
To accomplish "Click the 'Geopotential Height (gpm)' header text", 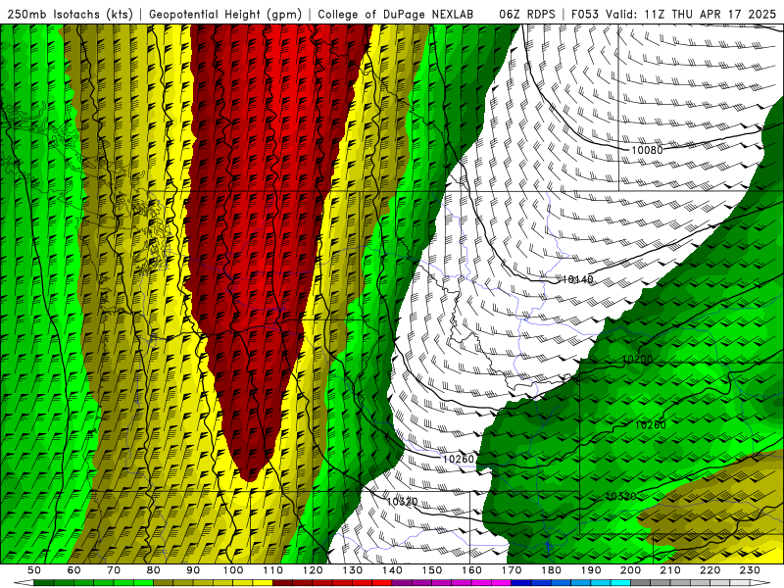I will tap(225, 15).
